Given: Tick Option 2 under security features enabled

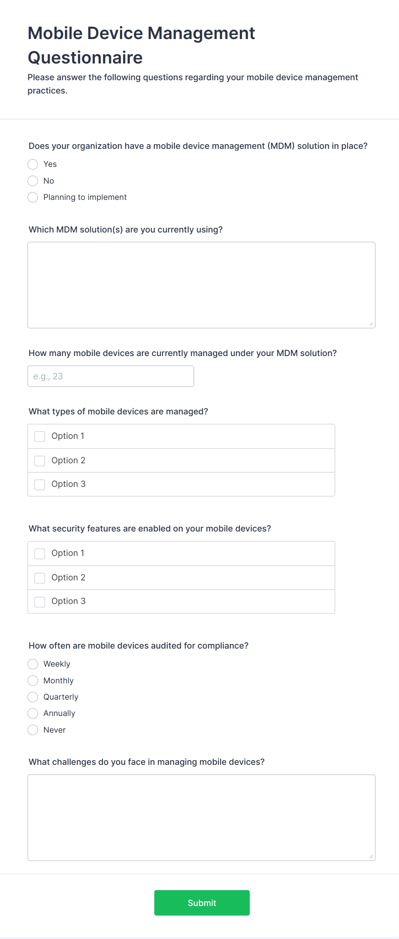Looking at the screenshot, I should 40,578.
